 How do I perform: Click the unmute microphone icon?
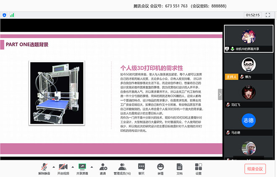click(x=43, y=167)
